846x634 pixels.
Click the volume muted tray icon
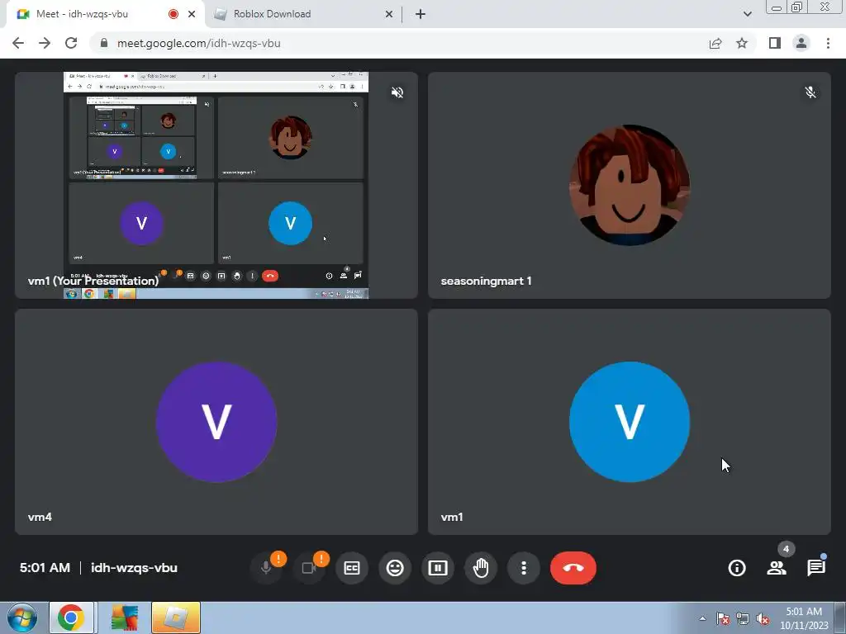pos(763,618)
